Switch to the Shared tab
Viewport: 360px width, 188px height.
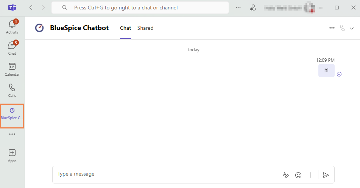[145, 28]
